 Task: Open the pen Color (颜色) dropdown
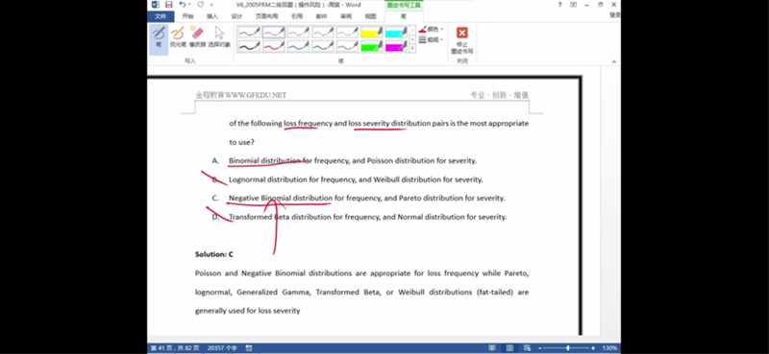(x=431, y=30)
